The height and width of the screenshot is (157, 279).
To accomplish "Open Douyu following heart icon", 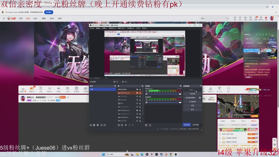I will (240, 18).
